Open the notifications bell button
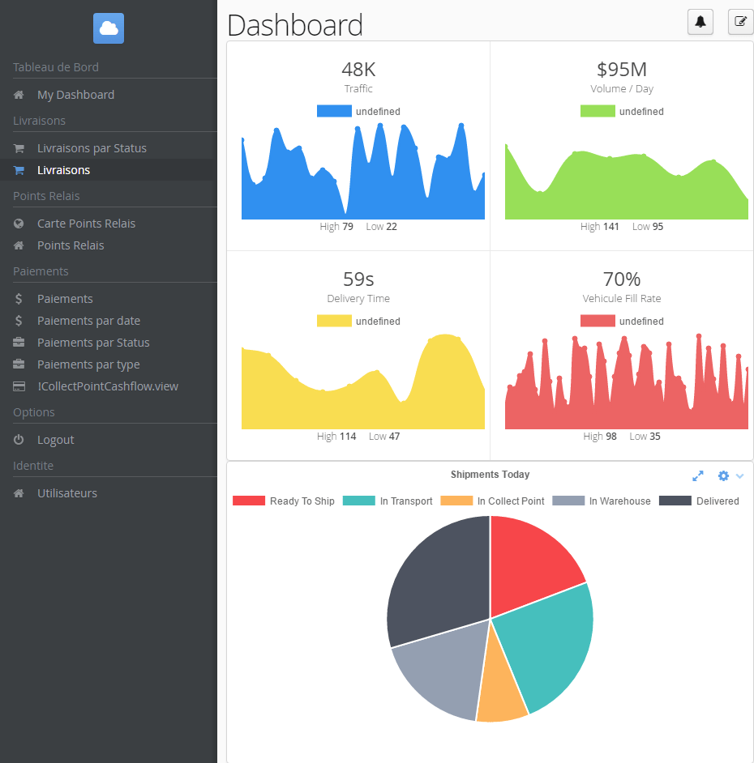Viewport: 754px width, 763px height. point(700,22)
